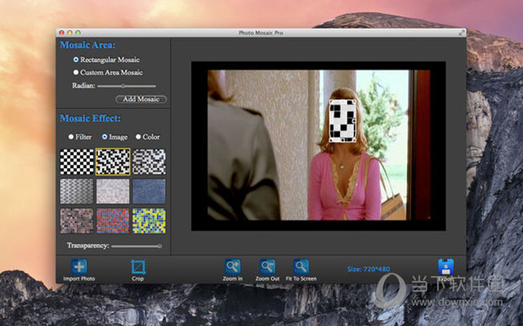Viewport: 523px width, 326px height.
Task: Pick the yellow and blue mosaic tile pattern
Action: tap(149, 221)
